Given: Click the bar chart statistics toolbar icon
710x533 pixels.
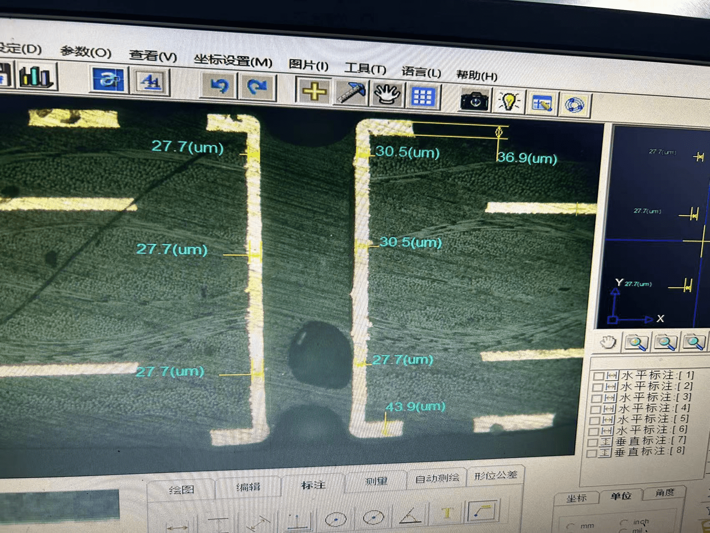Looking at the screenshot, I should [x=37, y=77].
